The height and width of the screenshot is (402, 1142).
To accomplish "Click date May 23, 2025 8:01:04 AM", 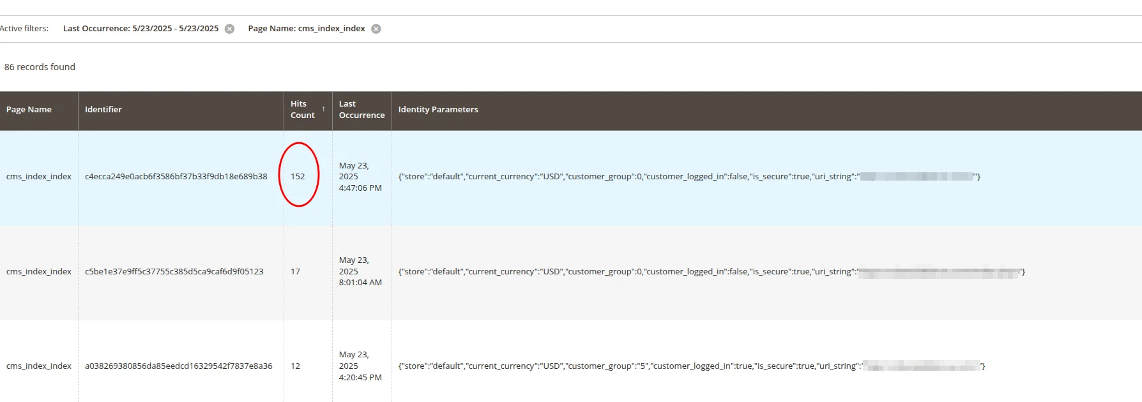I will [x=360, y=271].
